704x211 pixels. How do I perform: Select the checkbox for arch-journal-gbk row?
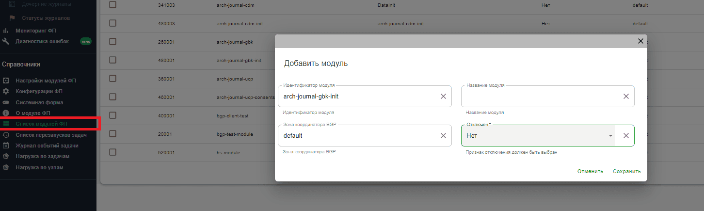click(x=112, y=42)
